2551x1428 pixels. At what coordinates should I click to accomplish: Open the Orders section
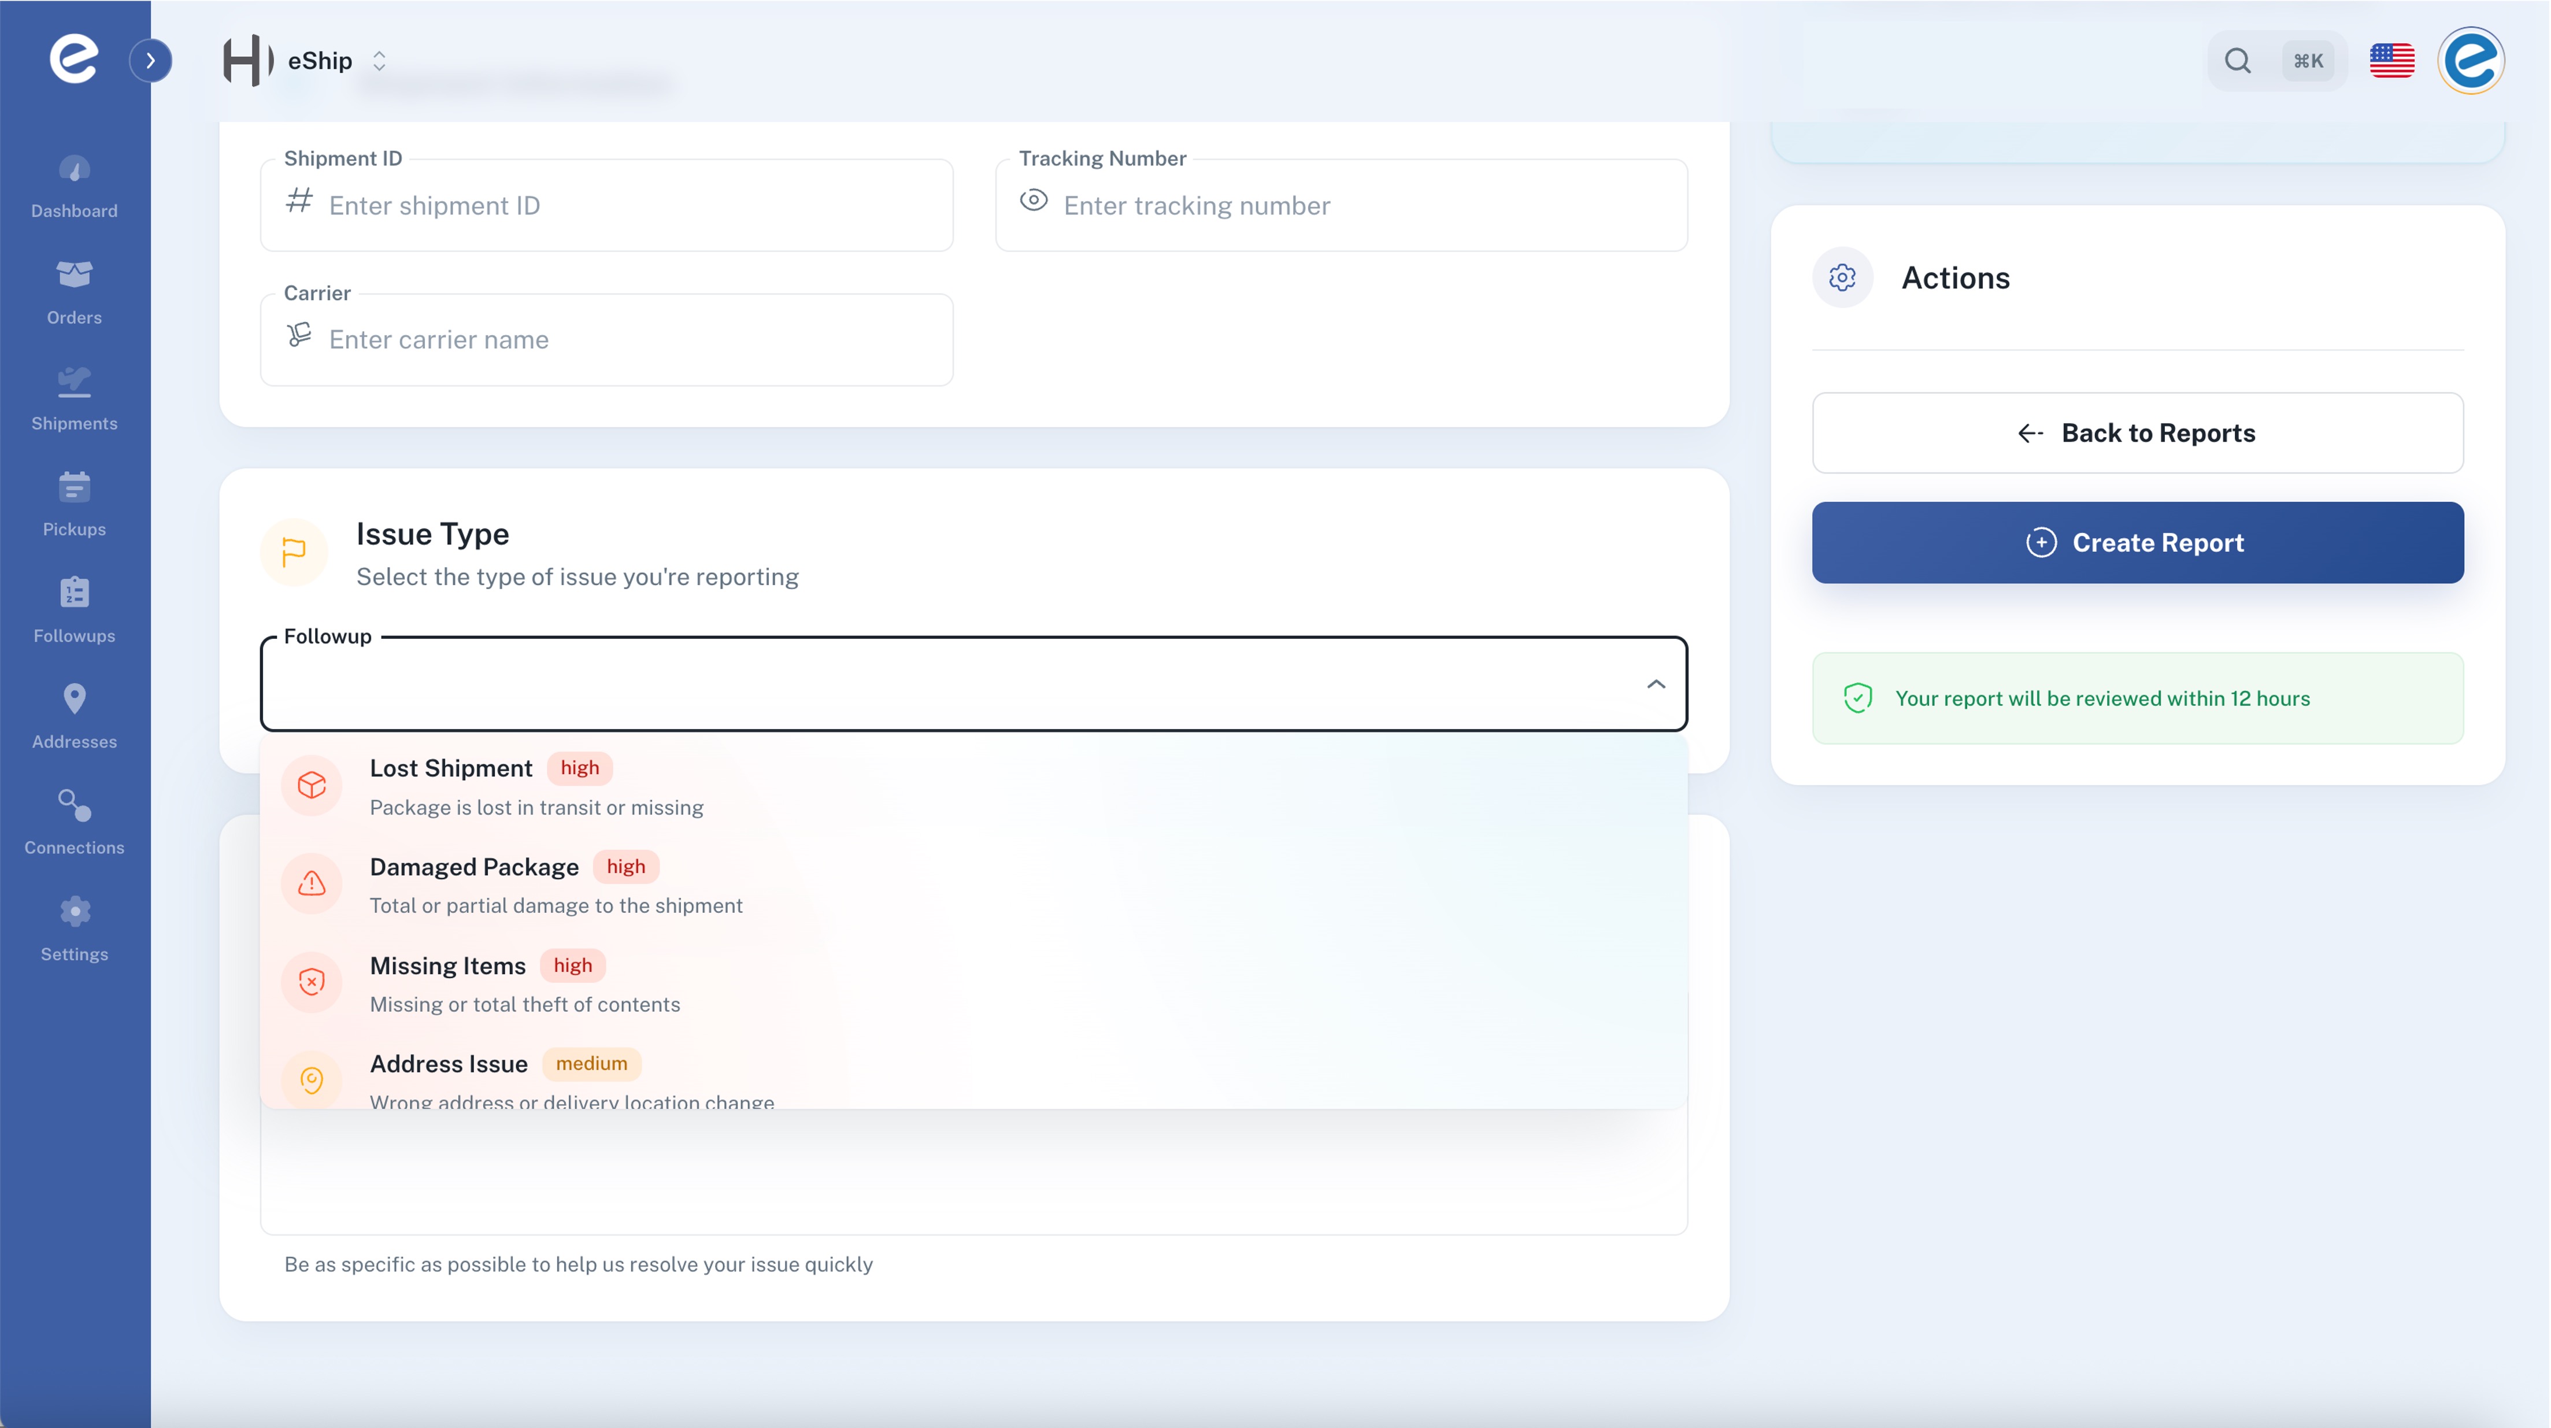pyautogui.click(x=74, y=293)
